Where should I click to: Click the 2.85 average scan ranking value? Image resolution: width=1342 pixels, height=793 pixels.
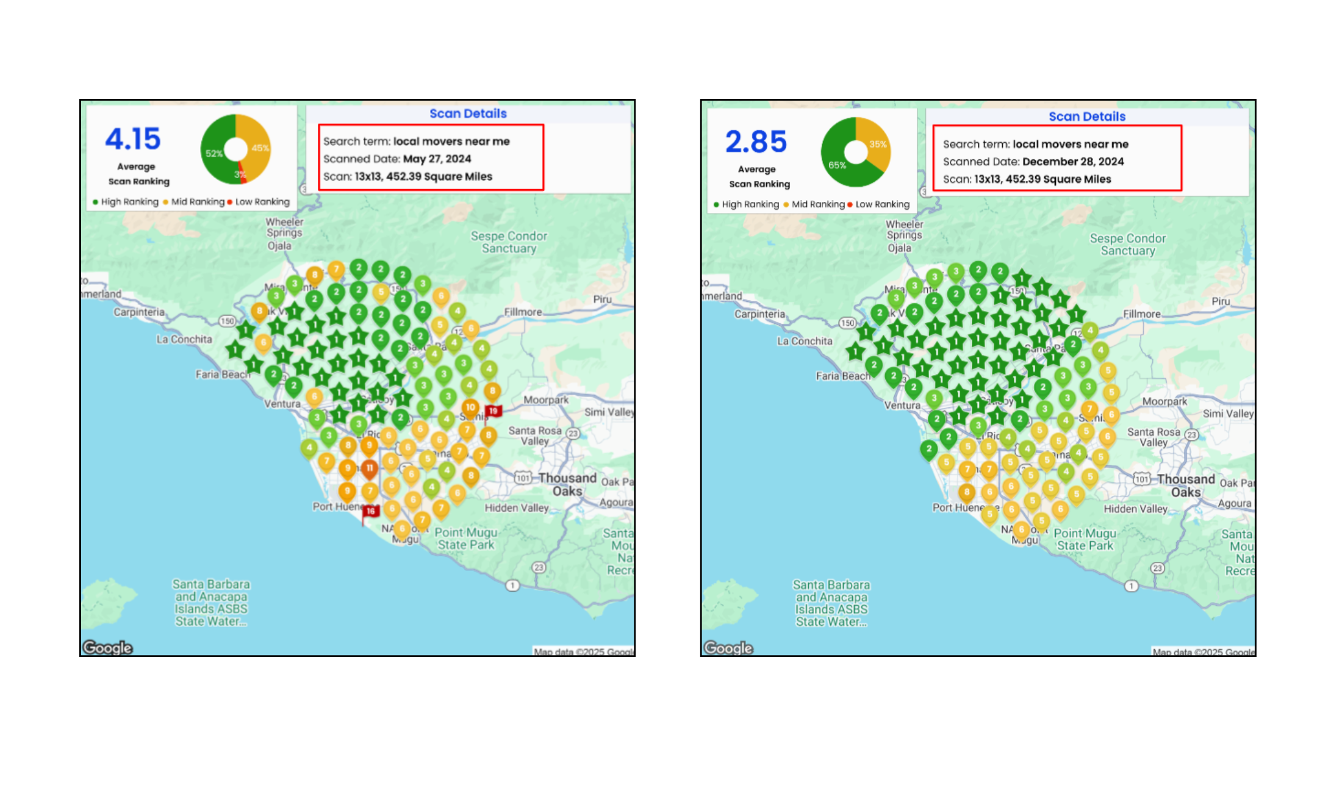coord(756,142)
